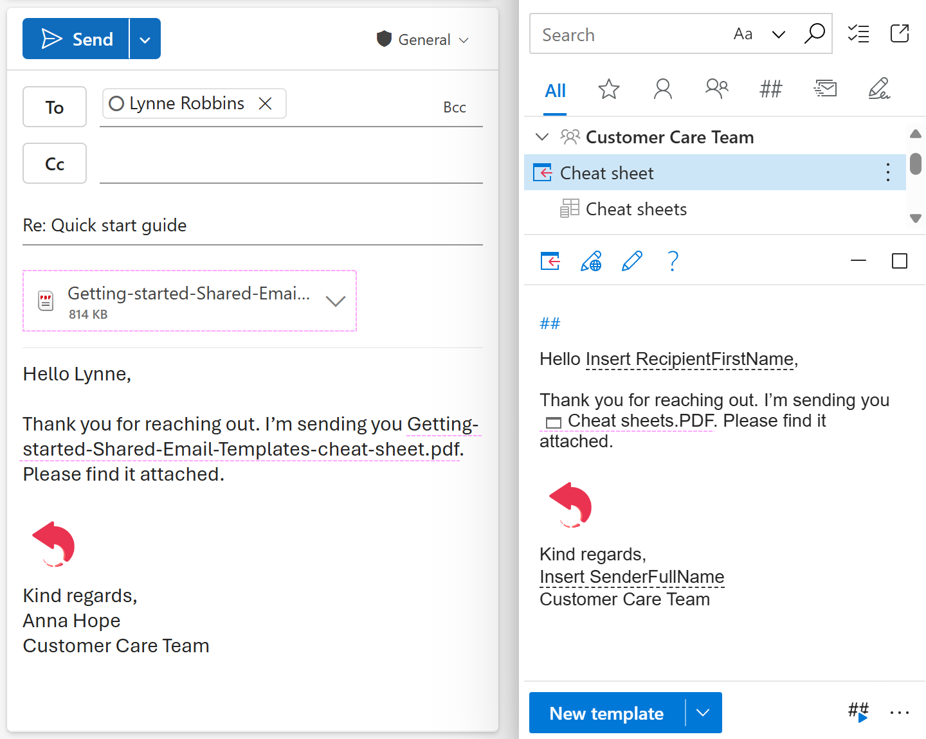
Task: Edit the template online via globe-pencil icon
Action: 591,261
